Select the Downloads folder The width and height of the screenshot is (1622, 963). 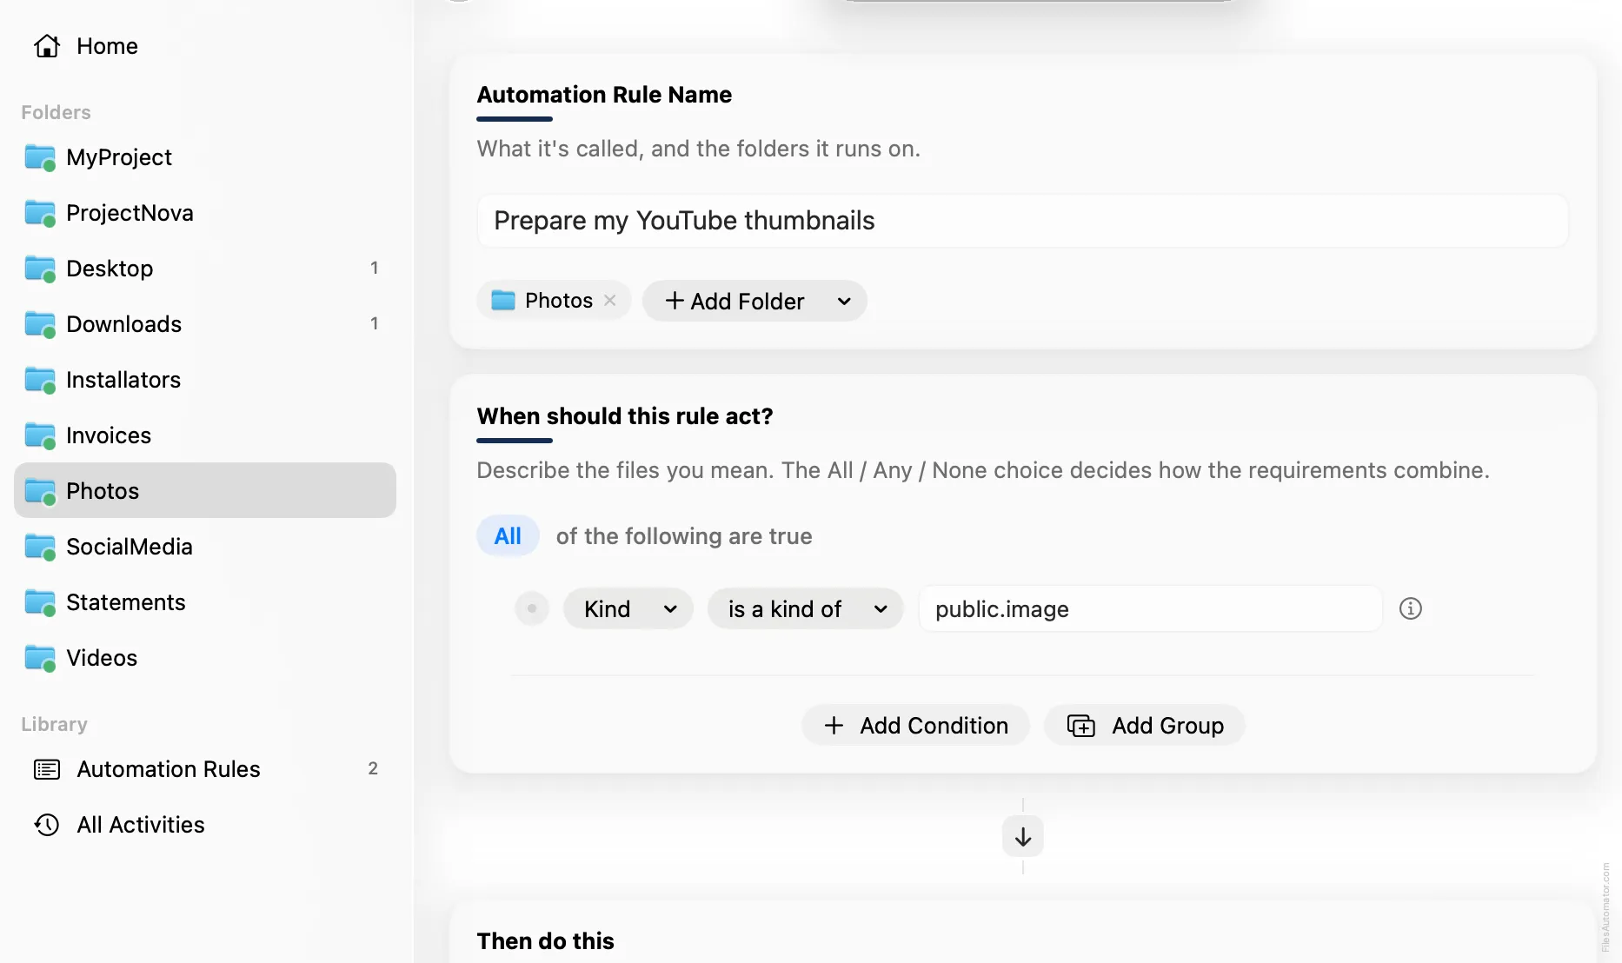click(205, 324)
